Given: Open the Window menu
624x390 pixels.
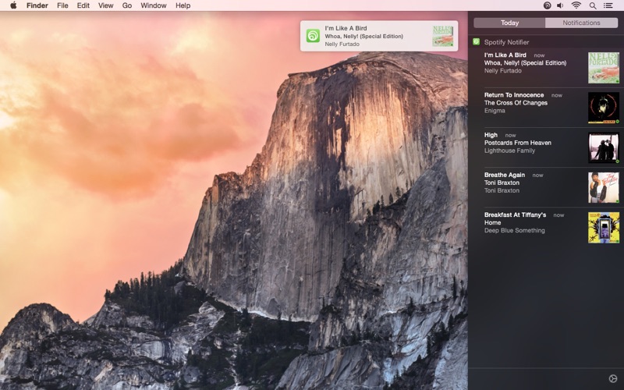Looking at the screenshot, I should point(154,5).
